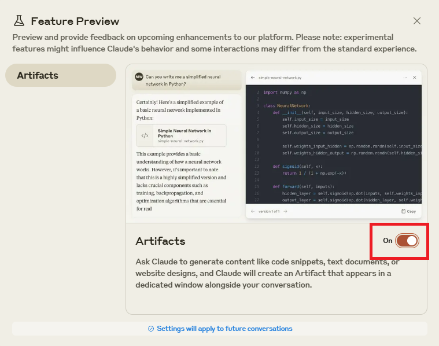Viewport: 439px width, 346px height.
Task: Click the 'Simple Neural Network in Python' card
Action: coord(181,135)
